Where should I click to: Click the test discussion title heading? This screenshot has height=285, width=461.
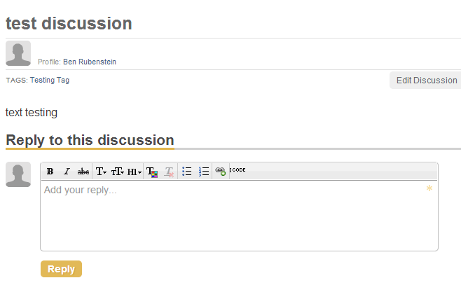69,23
